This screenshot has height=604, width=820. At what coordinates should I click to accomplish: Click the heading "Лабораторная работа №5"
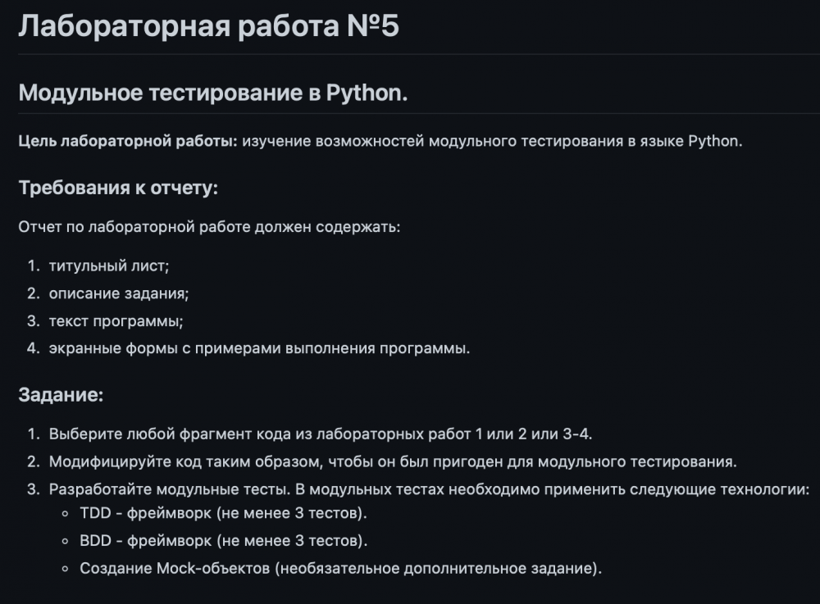point(208,26)
